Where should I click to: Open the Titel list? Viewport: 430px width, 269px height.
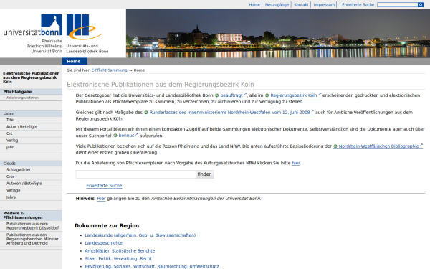tap(11, 120)
